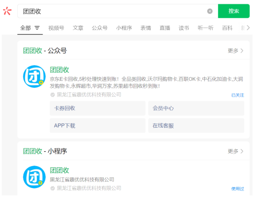The width and height of the screenshot is (255, 202).
Task: Open 更多 in the 公众号 section
Action: (x=235, y=51)
